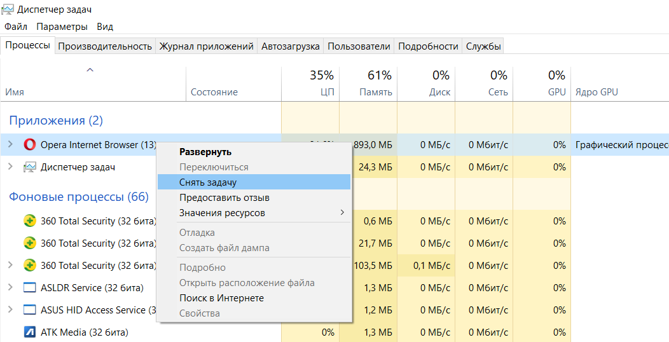This screenshot has height=342, width=669.
Task: Choose Снять задачу from the context menu
Action: point(208,182)
